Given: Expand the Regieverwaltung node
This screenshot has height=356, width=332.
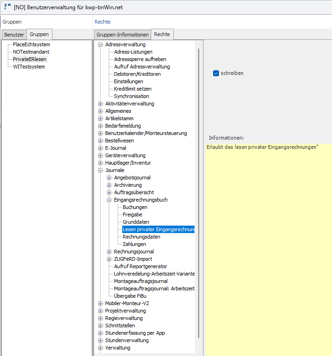Looking at the screenshot, I should coord(100,318).
